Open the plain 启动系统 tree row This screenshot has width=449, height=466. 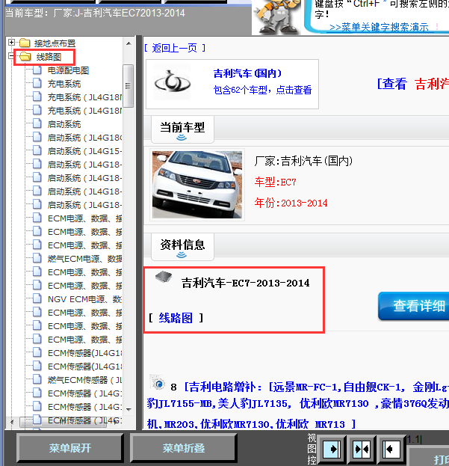64,124
